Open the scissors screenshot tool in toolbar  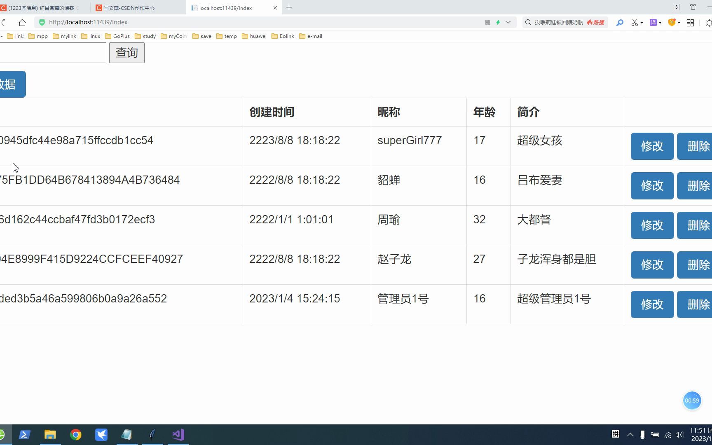[635, 23]
